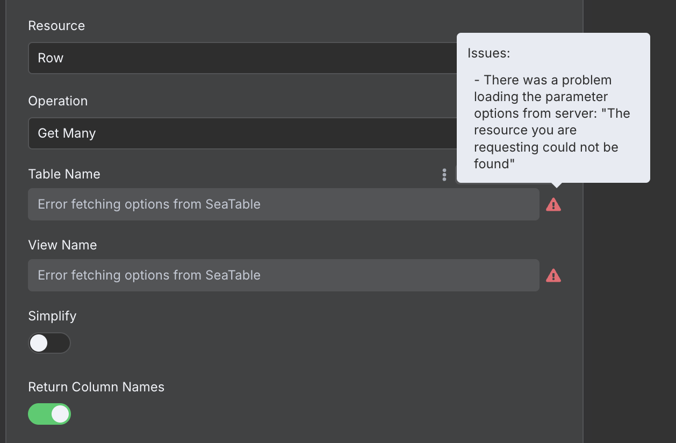Click the parameter loading error message text
Image resolution: width=676 pixels, height=443 pixels.
[x=552, y=122]
